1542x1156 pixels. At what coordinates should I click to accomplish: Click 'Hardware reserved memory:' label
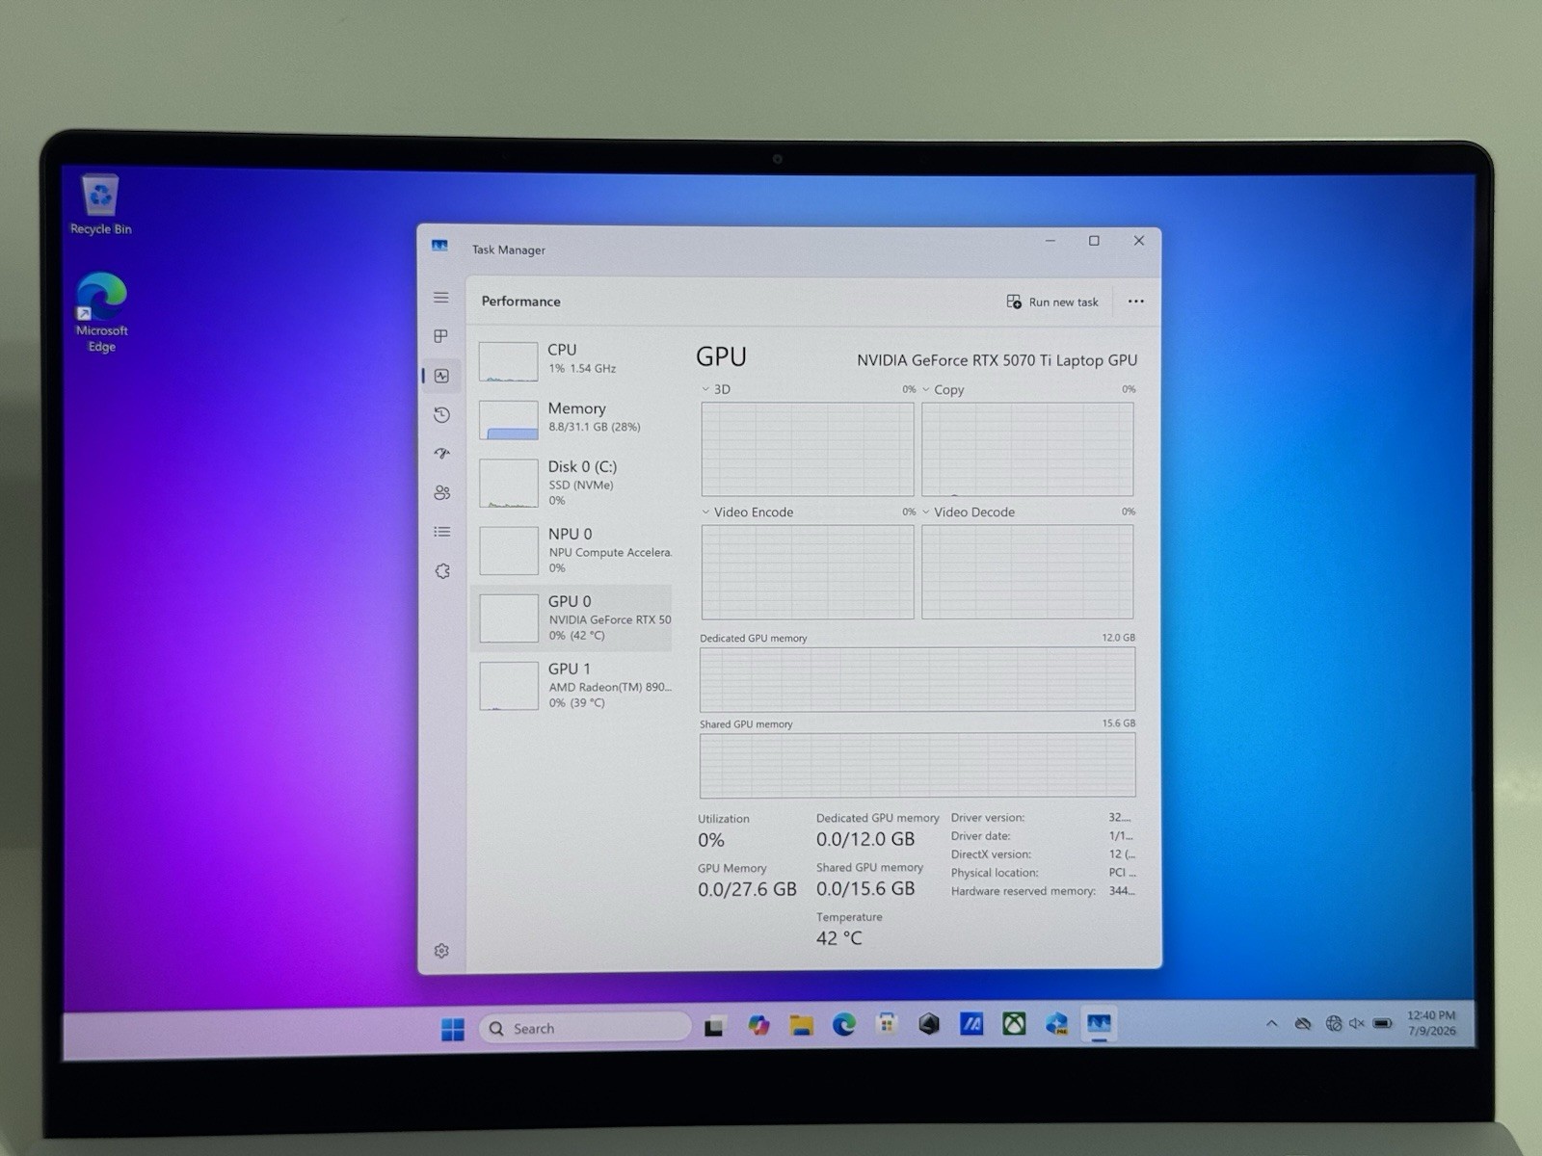coord(1023,891)
